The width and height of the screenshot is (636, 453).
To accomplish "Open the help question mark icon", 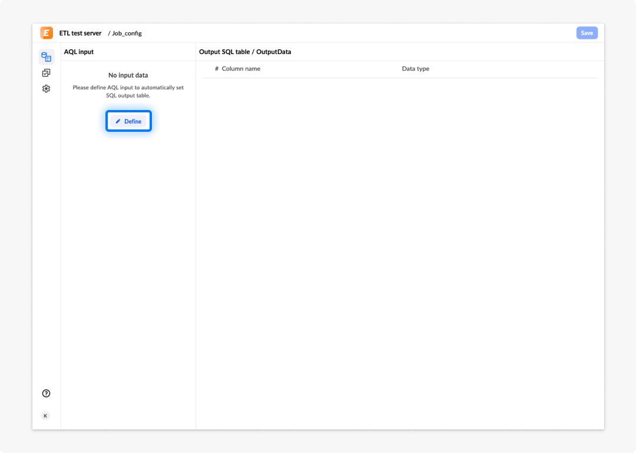I will point(47,394).
